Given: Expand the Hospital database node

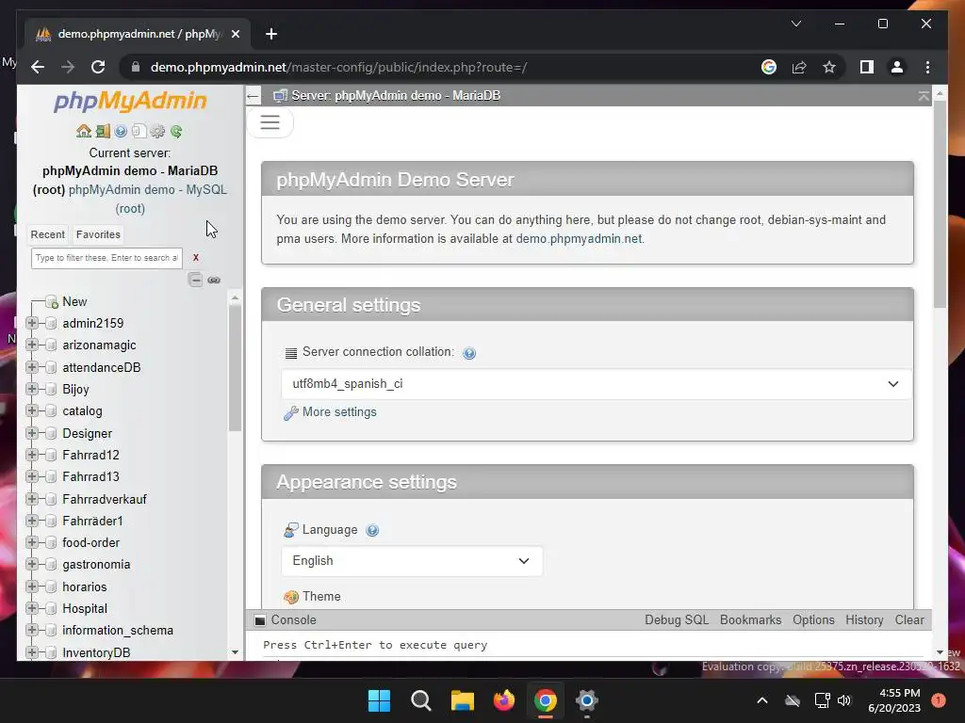Looking at the screenshot, I should tap(32, 608).
